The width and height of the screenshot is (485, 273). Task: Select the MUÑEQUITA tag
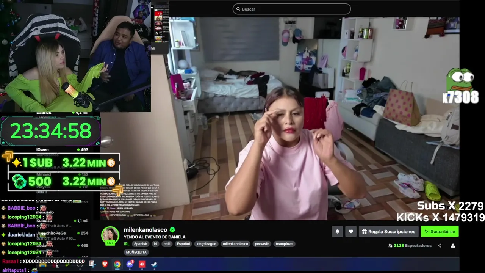point(136,252)
